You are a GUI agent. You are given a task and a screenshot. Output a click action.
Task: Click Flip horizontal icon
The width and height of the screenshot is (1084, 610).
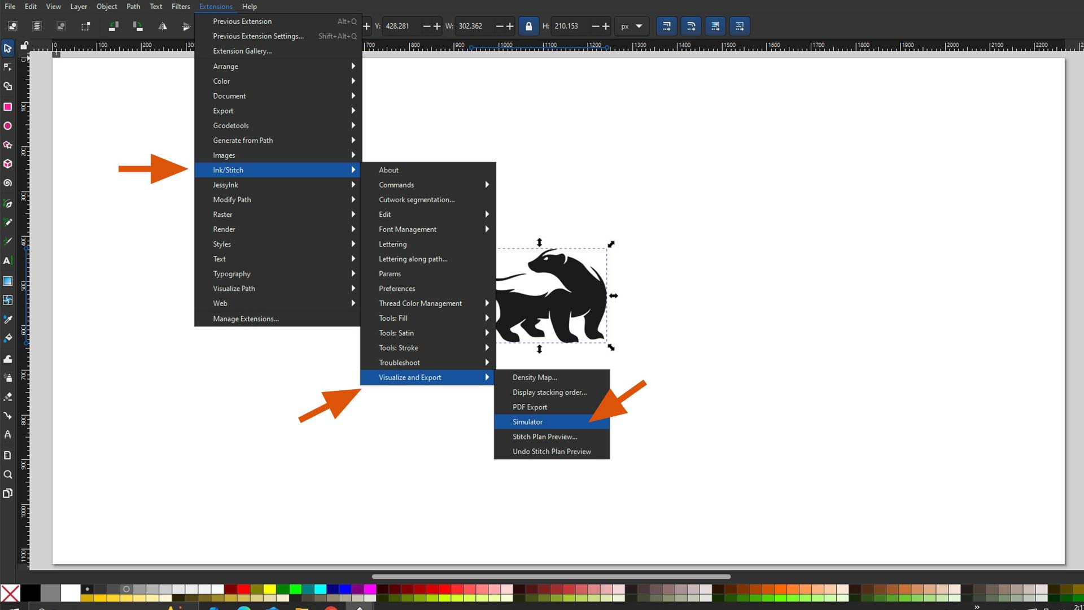[x=163, y=26]
